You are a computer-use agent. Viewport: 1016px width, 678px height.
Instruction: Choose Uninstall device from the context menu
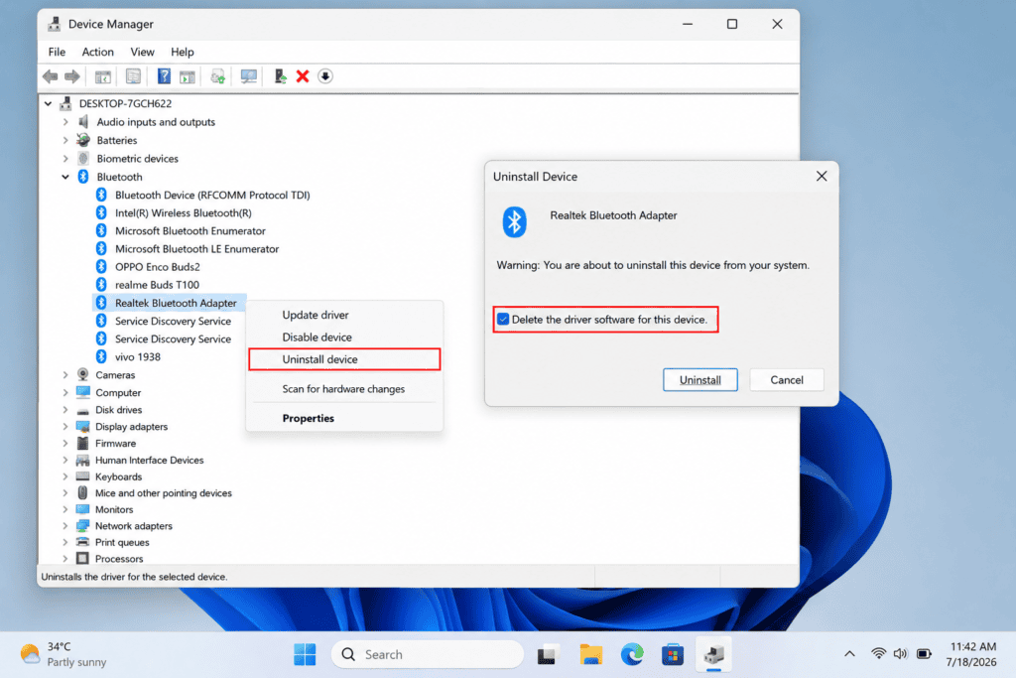pyautogui.click(x=344, y=359)
